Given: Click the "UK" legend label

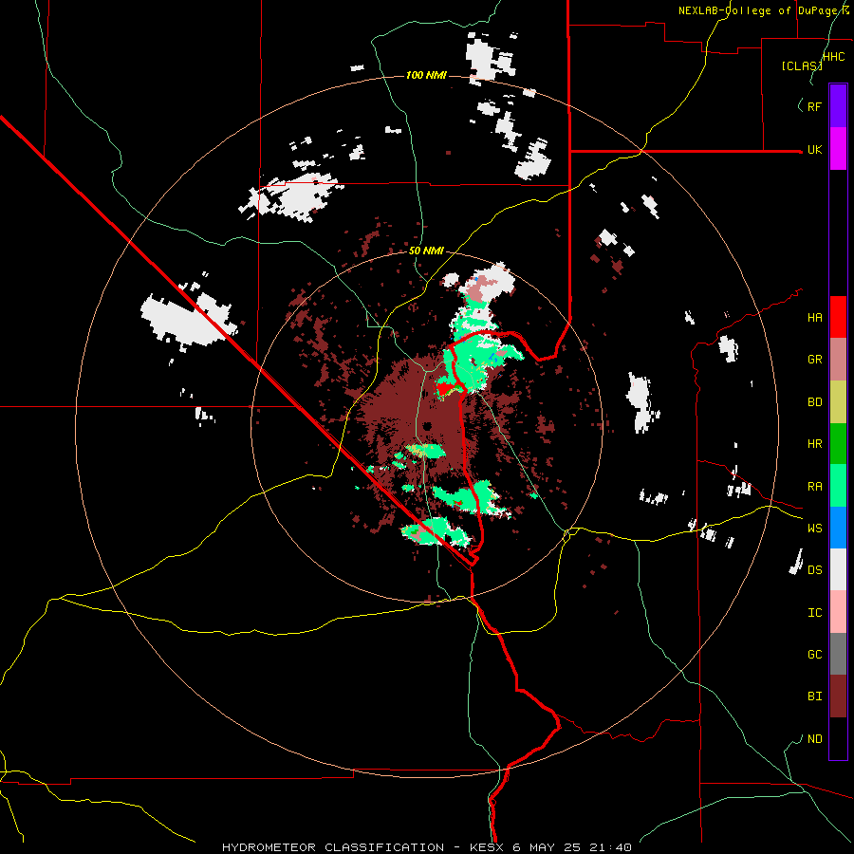Looking at the screenshot, I should (814, 150).
